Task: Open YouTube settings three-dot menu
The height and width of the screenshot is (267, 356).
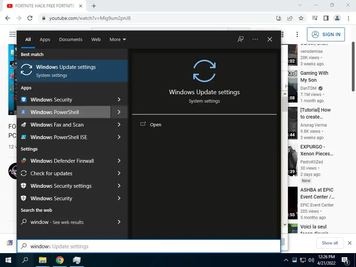Action: click(297, 34)
